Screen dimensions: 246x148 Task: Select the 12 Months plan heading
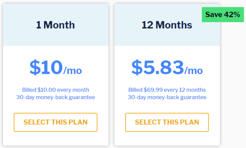pyautogui.click(x=167, y=25)
